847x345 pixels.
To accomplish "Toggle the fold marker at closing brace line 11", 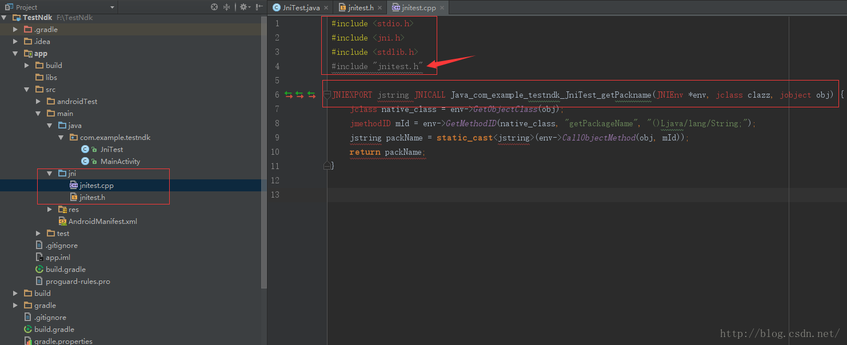I will point(327,166).
